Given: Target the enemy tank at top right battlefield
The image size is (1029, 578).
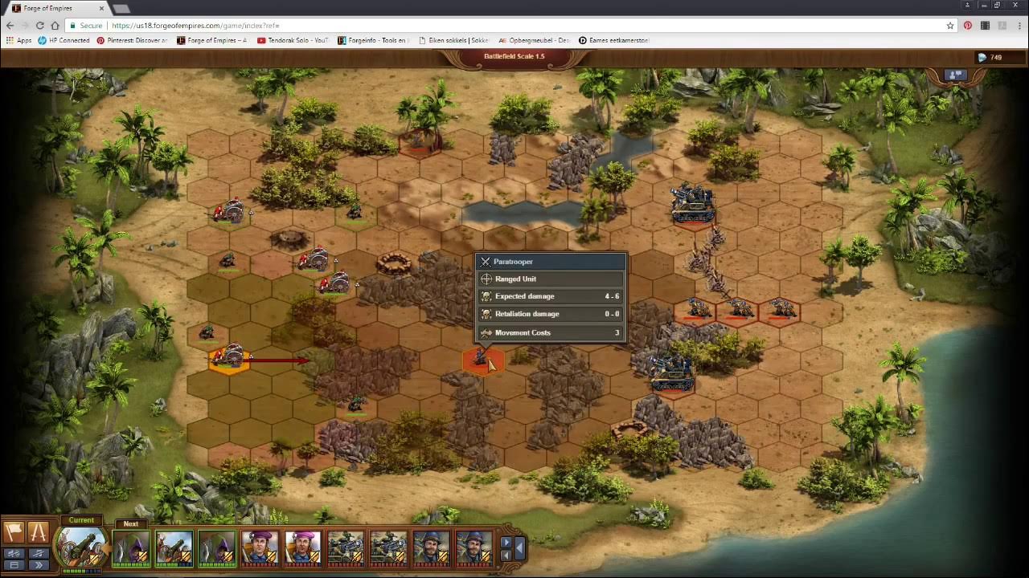Looking at the screenshot, I should 693,204.
